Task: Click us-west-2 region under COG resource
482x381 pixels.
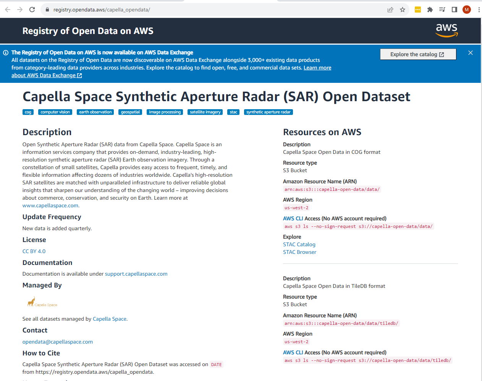Action: (296, 208)
